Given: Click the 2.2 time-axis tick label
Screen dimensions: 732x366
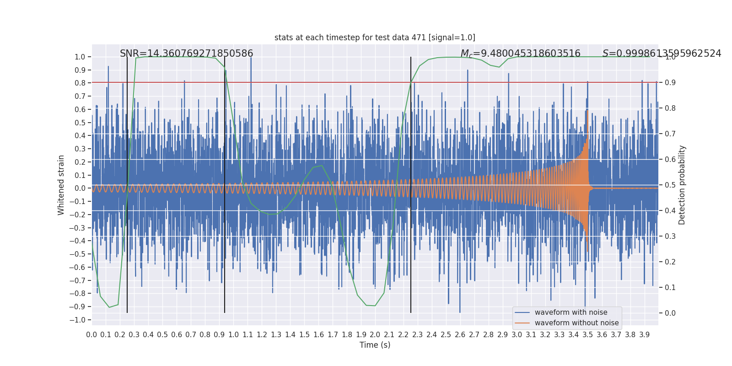Looking at the screenshot, I should click(x=404, y=334).
